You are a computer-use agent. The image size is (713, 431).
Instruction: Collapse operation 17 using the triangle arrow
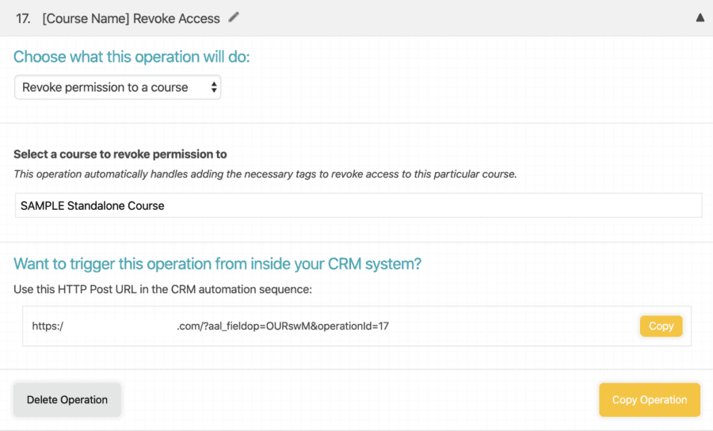[x=700, y=17]
